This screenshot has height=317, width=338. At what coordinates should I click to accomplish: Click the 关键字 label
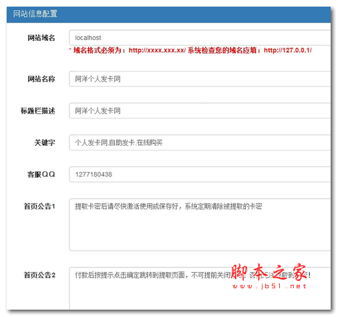(x=45, y=142)
